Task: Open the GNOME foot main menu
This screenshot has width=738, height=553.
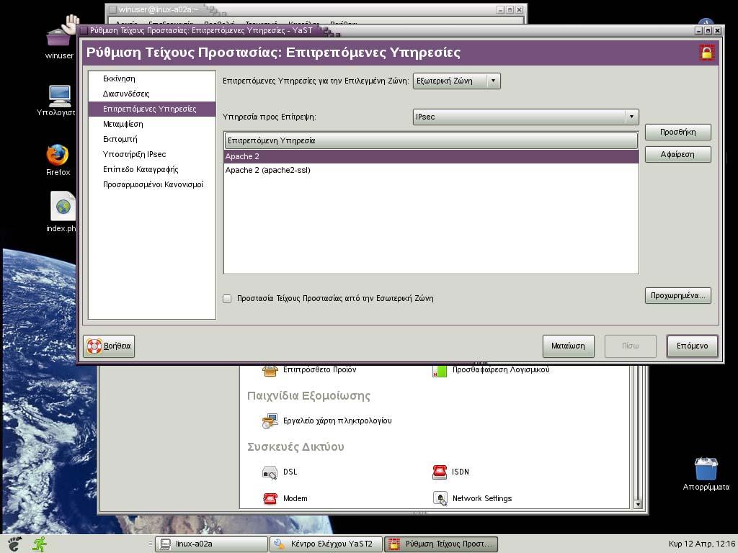Action: pyautogui.click(x=14, y=544)
